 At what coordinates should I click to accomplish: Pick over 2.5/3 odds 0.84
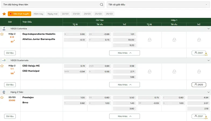tap(100, 66)
